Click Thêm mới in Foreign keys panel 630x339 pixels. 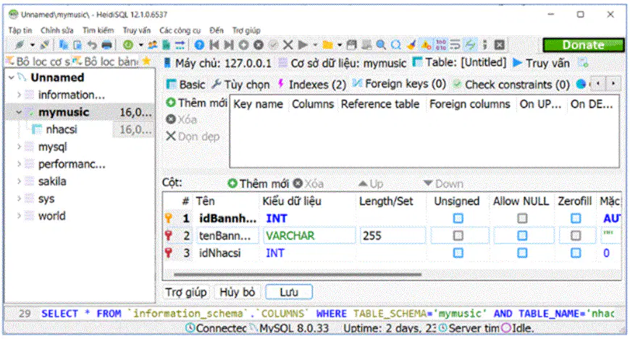click(196, 103)
